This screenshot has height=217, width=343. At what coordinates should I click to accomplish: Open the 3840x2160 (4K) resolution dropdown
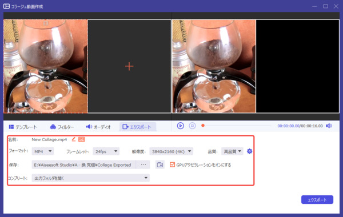tap(171, 151)
